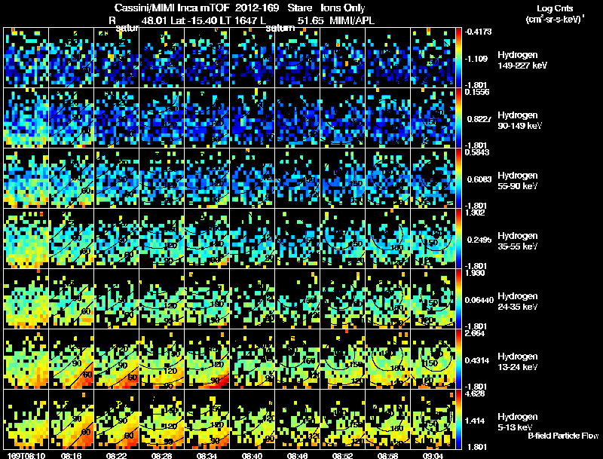Viewport: 603px width, 459px height.
Task: Open the Hydrogen 5-13 keV panel at 08:16
Action: (x=71, y=419)
